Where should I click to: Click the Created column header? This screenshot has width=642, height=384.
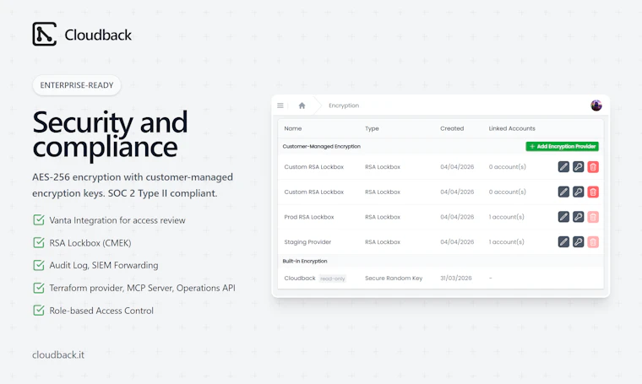(452, 128)
